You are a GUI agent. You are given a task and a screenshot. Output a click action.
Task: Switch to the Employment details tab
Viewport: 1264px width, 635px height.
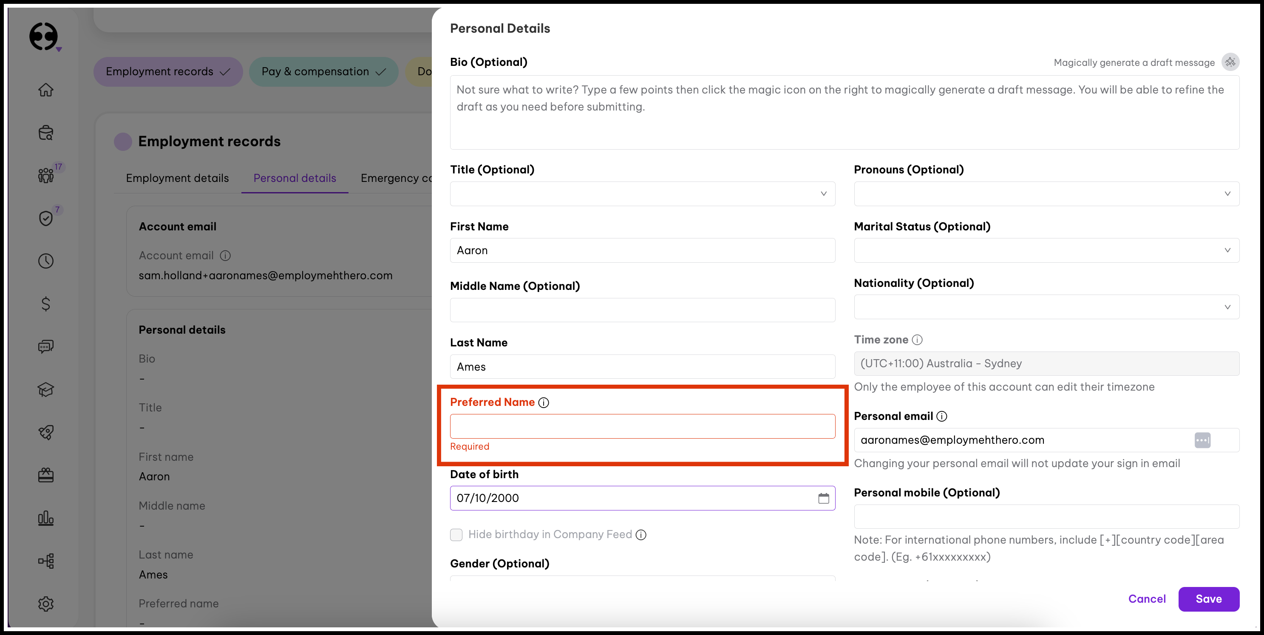coord(177,178)
